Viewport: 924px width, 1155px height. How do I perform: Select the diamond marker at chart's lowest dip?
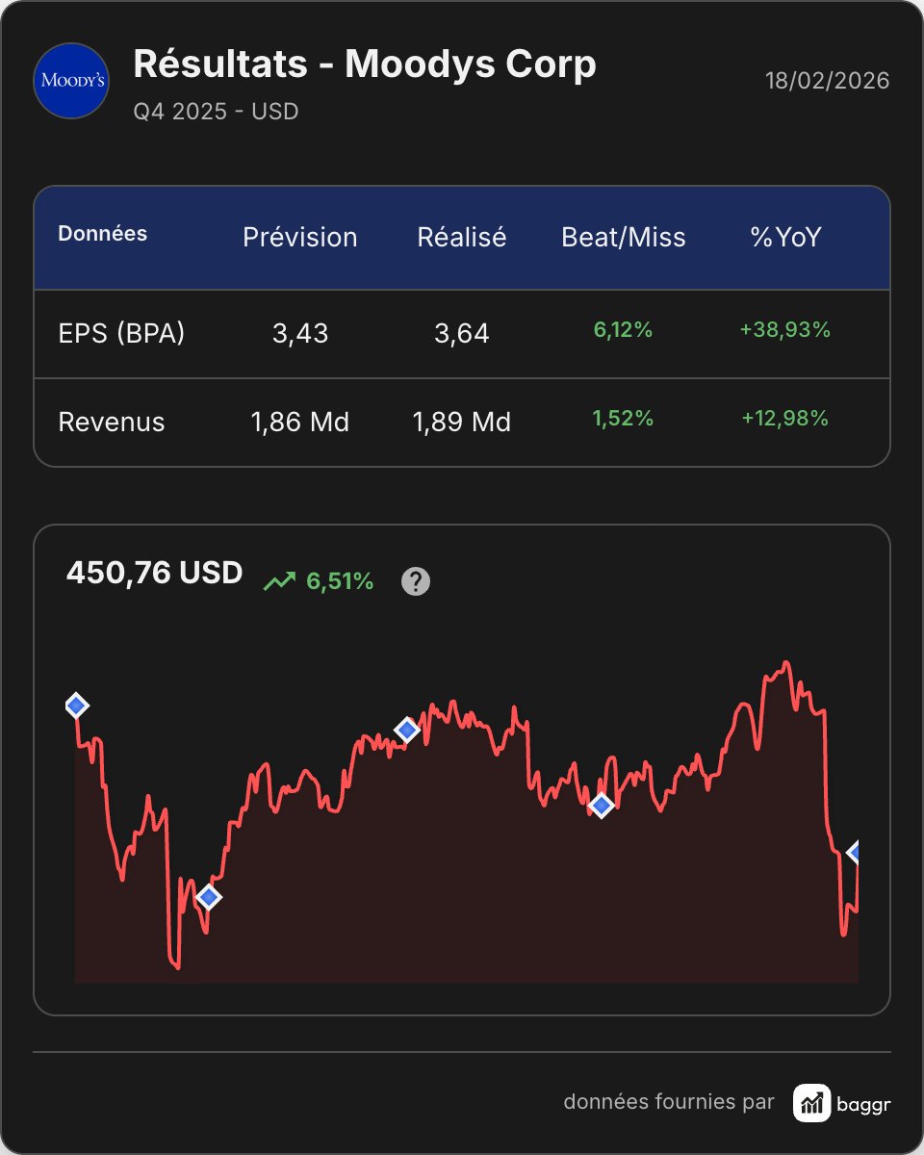pos(209,897)
